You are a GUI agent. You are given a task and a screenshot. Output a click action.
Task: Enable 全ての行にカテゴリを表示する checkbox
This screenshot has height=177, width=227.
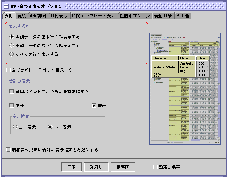8,70
